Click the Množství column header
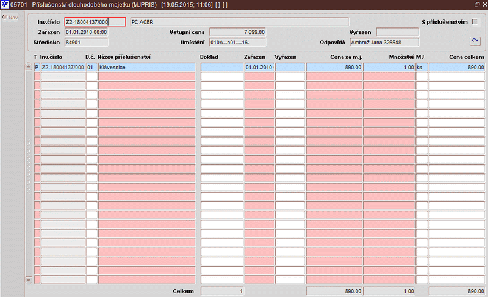 pyautogui.click(x=401, y=57)
